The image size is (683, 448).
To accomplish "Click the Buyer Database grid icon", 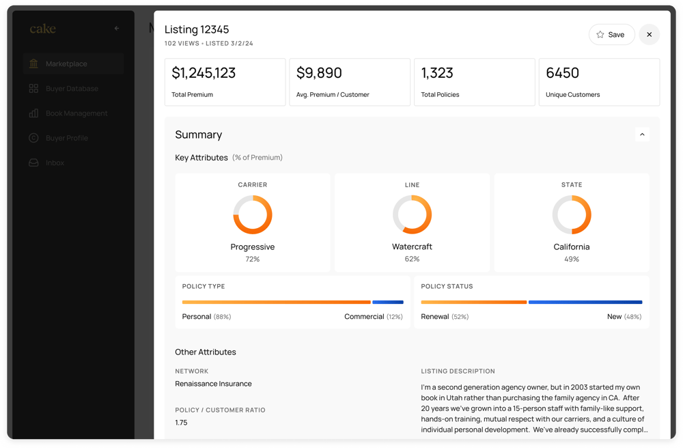I will pyautogui.click(x=33, y=88).
